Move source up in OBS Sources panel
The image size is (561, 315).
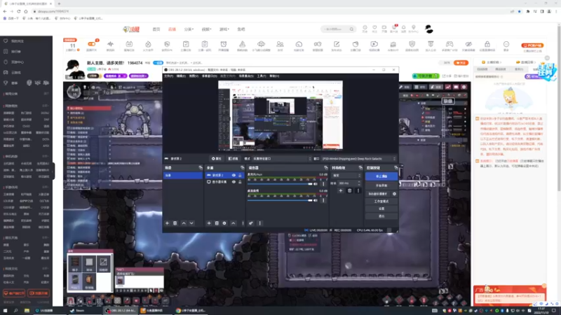point(234,223)
